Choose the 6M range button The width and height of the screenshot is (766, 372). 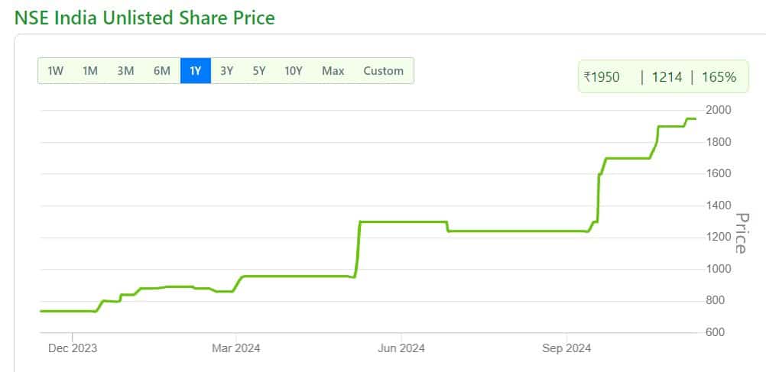161,71
